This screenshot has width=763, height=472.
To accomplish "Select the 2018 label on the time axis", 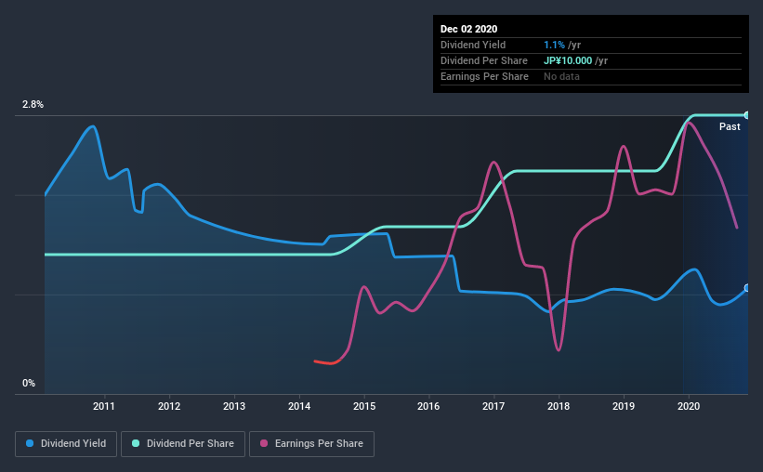I will click(x=559, y=406).
